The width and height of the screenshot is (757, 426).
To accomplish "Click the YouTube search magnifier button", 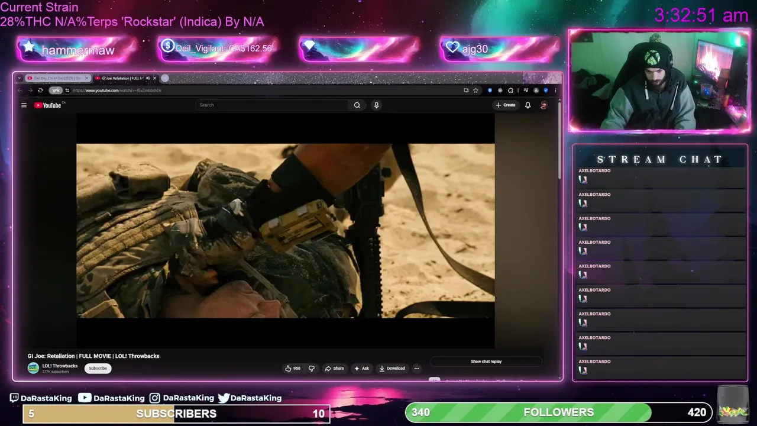I will [357, 105].
